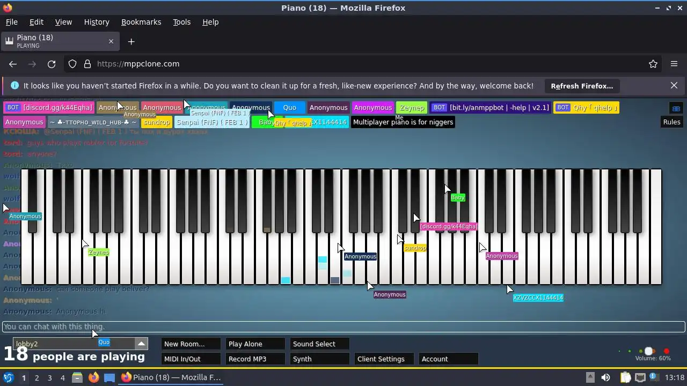
Task: Open the file manager from taskbar
Action: pyautogui.click(x=77, y=377)
